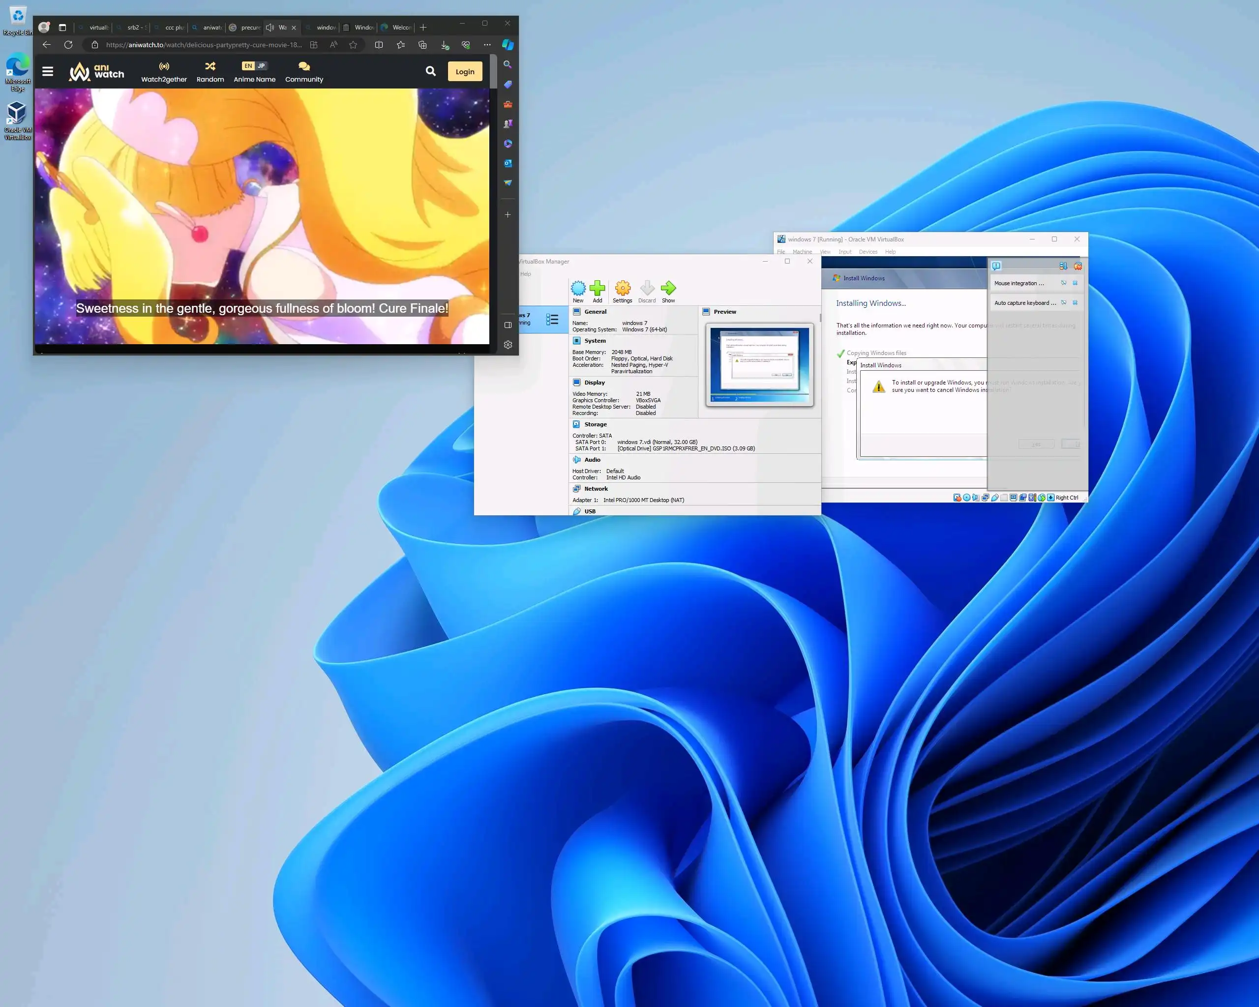The image size is (1259, 1007).
Task: Click the optical disk status bar icon
Action: click(966, 498)
